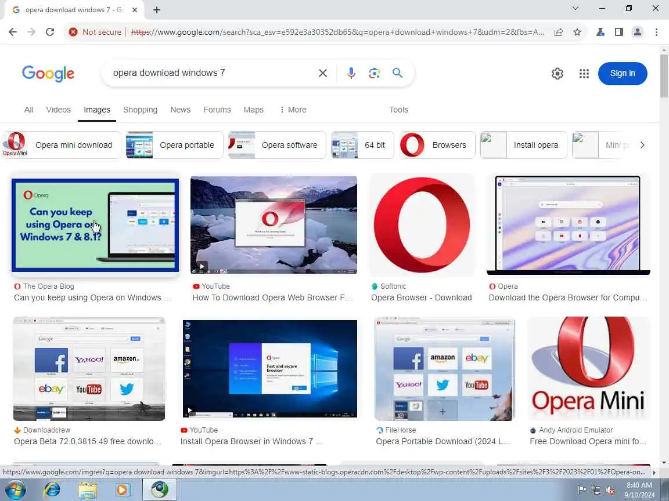Share this page from address bar

point(559,32)
